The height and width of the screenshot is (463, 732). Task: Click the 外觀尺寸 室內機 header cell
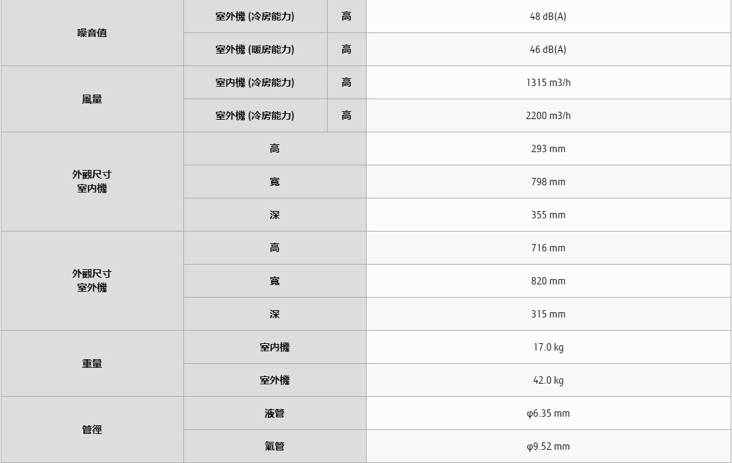(92, 181)
